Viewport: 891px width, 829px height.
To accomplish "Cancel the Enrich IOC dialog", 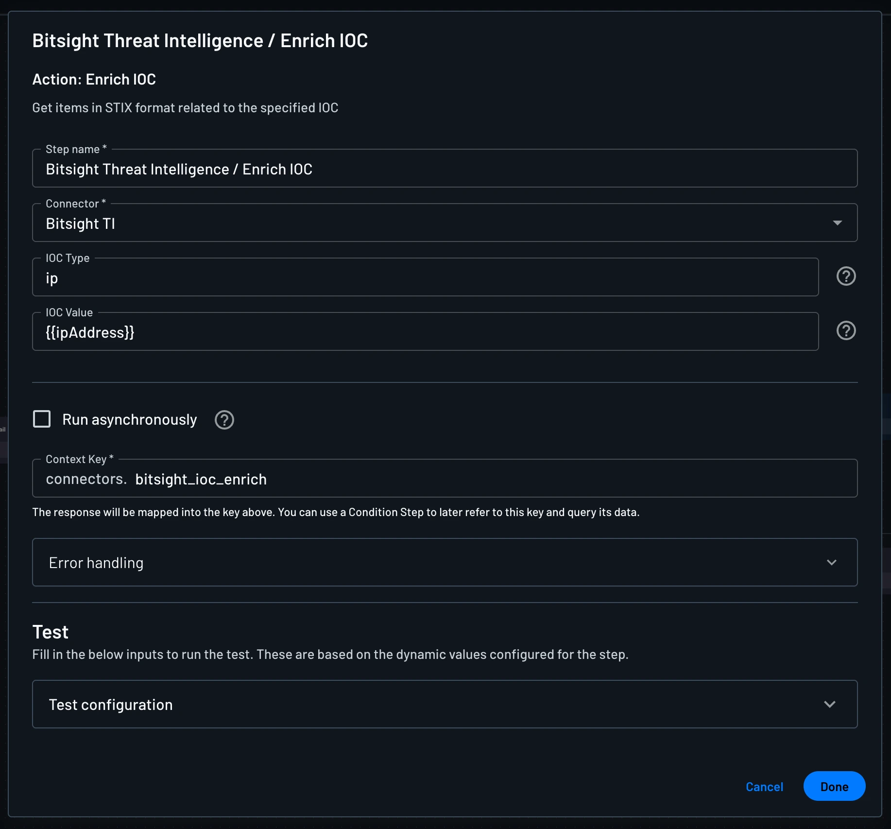I will coord(764,787).
